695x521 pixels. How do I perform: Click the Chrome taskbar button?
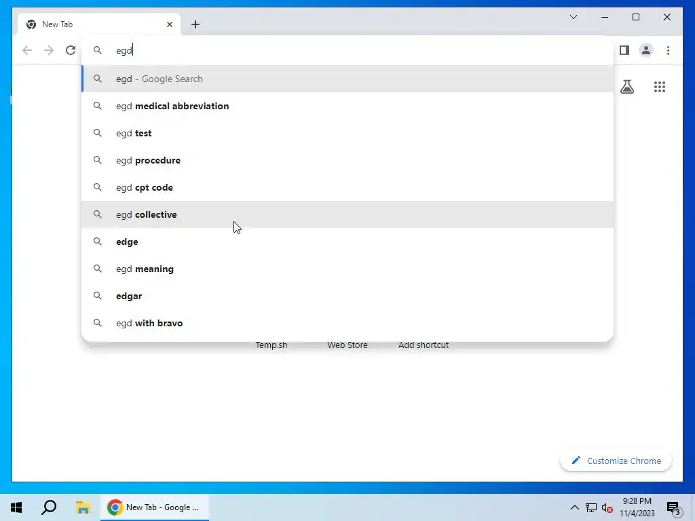pos(154,507)
